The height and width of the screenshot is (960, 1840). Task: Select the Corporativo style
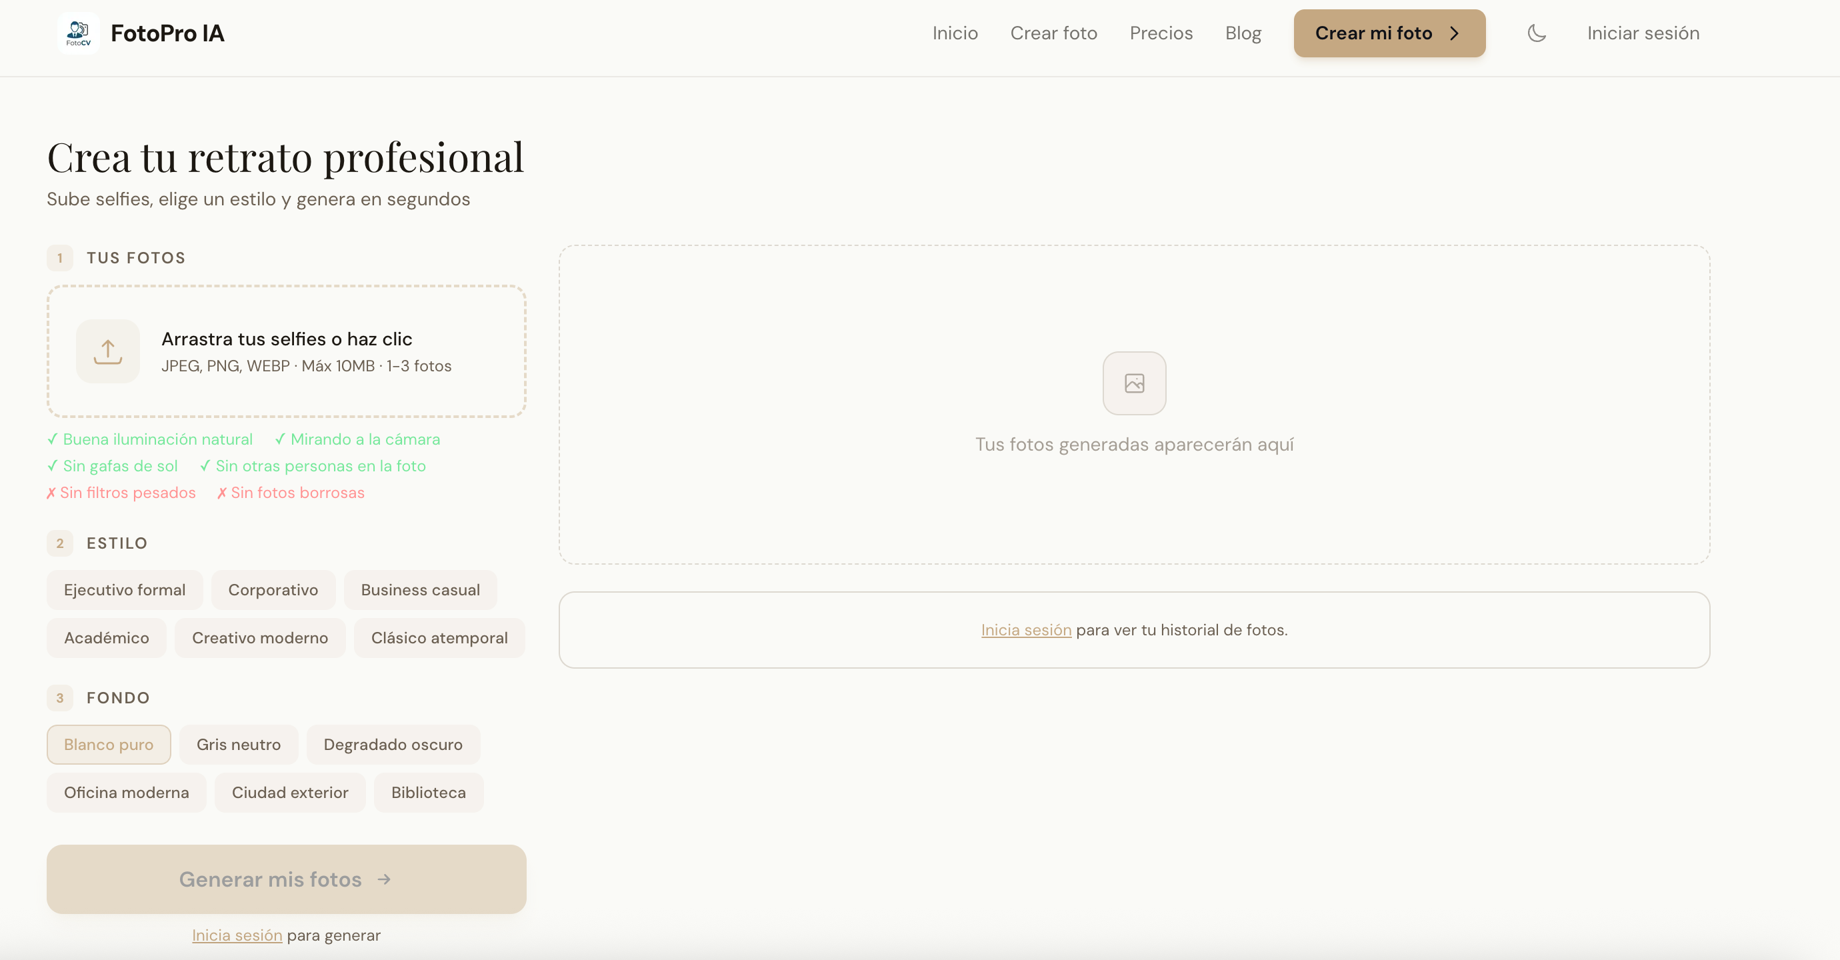pos(273,590)
